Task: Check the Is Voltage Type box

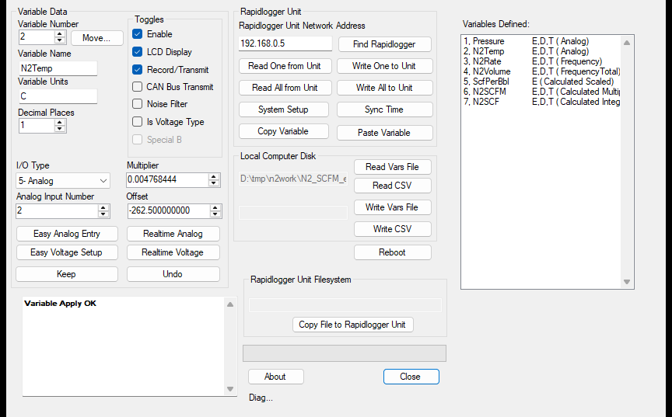Action: pyautogui.click(x=137, y=122)
